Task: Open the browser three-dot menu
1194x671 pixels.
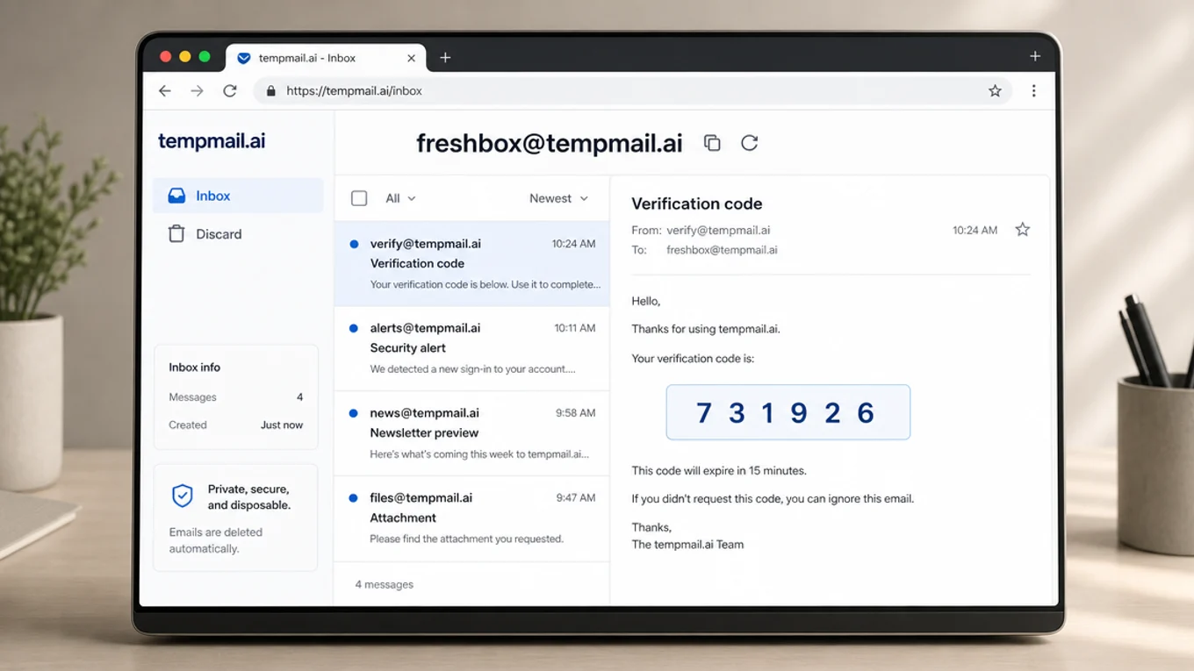Action: coord(1033,90)
